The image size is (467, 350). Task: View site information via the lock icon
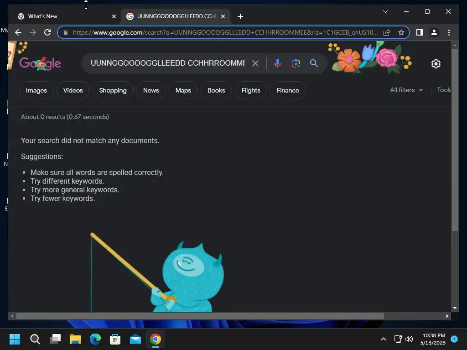coord(66,32)
